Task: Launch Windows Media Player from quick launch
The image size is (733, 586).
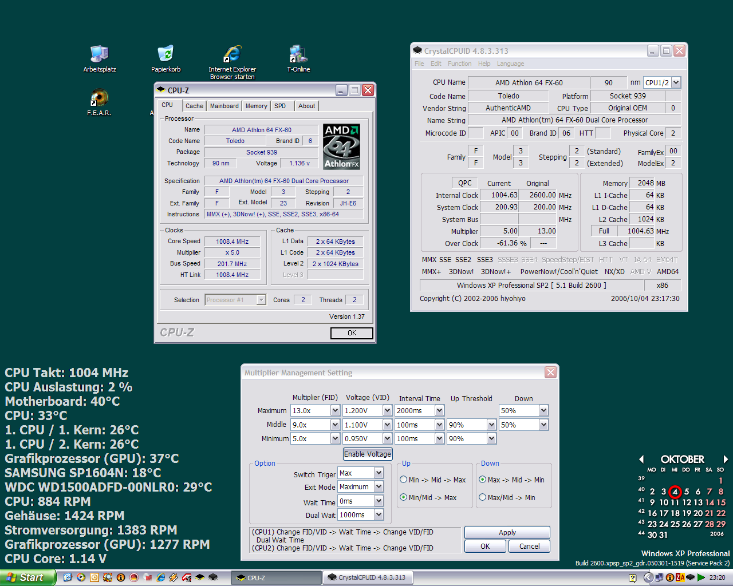Action: point(81,577)
